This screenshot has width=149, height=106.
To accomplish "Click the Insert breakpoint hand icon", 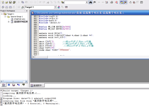I will point(130,2).
